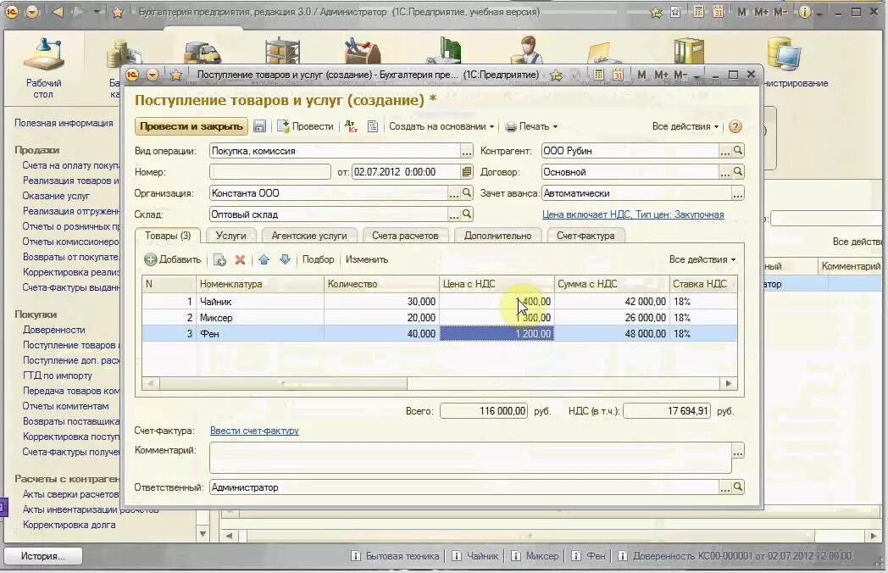This screenshot has width=888, height=573.
Task: Click main window favorites star icon
Action: tap(117, 12)
